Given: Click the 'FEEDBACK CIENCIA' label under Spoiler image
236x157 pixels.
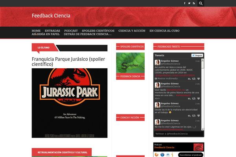Looking at the screenshot, I should click(130, 77).
